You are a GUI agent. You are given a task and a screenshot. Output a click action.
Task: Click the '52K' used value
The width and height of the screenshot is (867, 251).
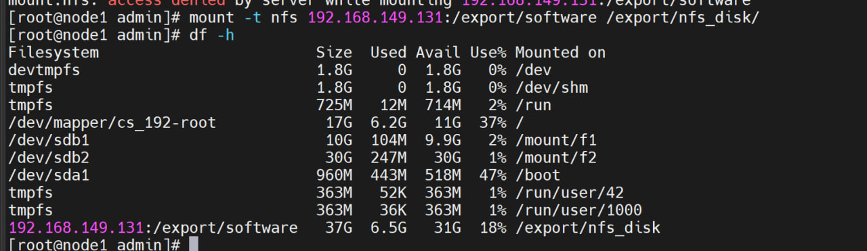pos(393,193)
